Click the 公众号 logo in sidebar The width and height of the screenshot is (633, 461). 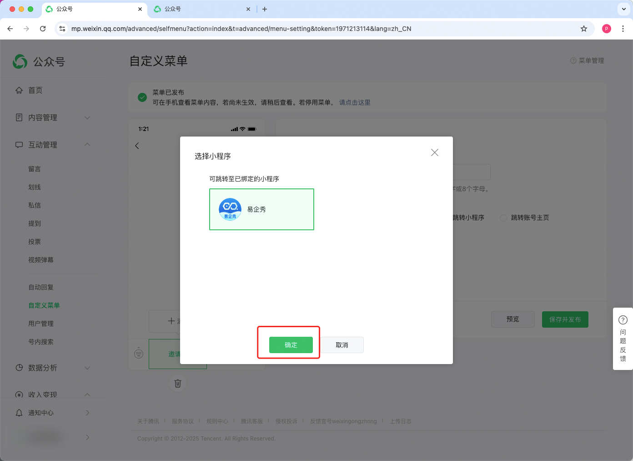coord(39,61)
